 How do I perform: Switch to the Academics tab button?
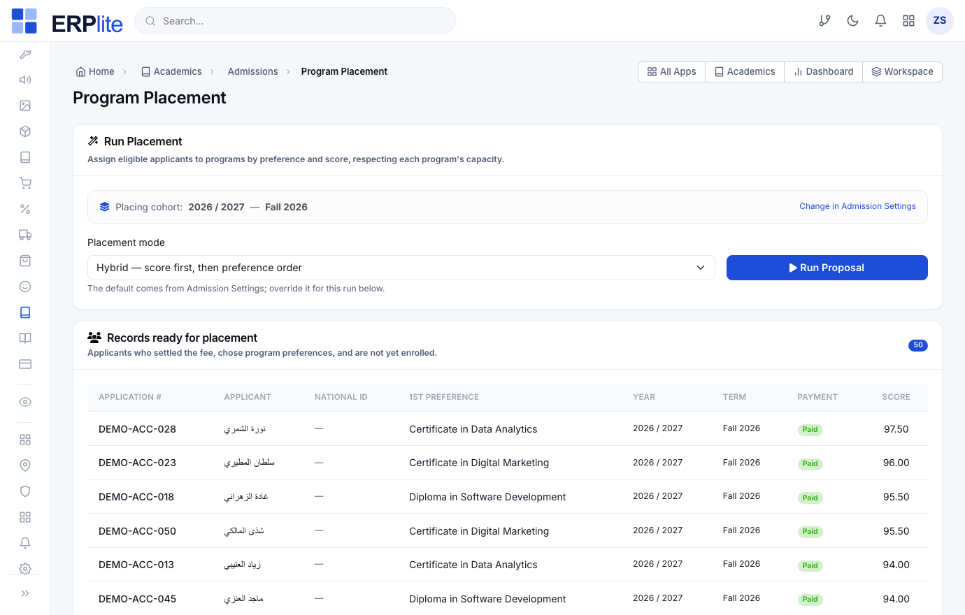click(x=745, y=72)
